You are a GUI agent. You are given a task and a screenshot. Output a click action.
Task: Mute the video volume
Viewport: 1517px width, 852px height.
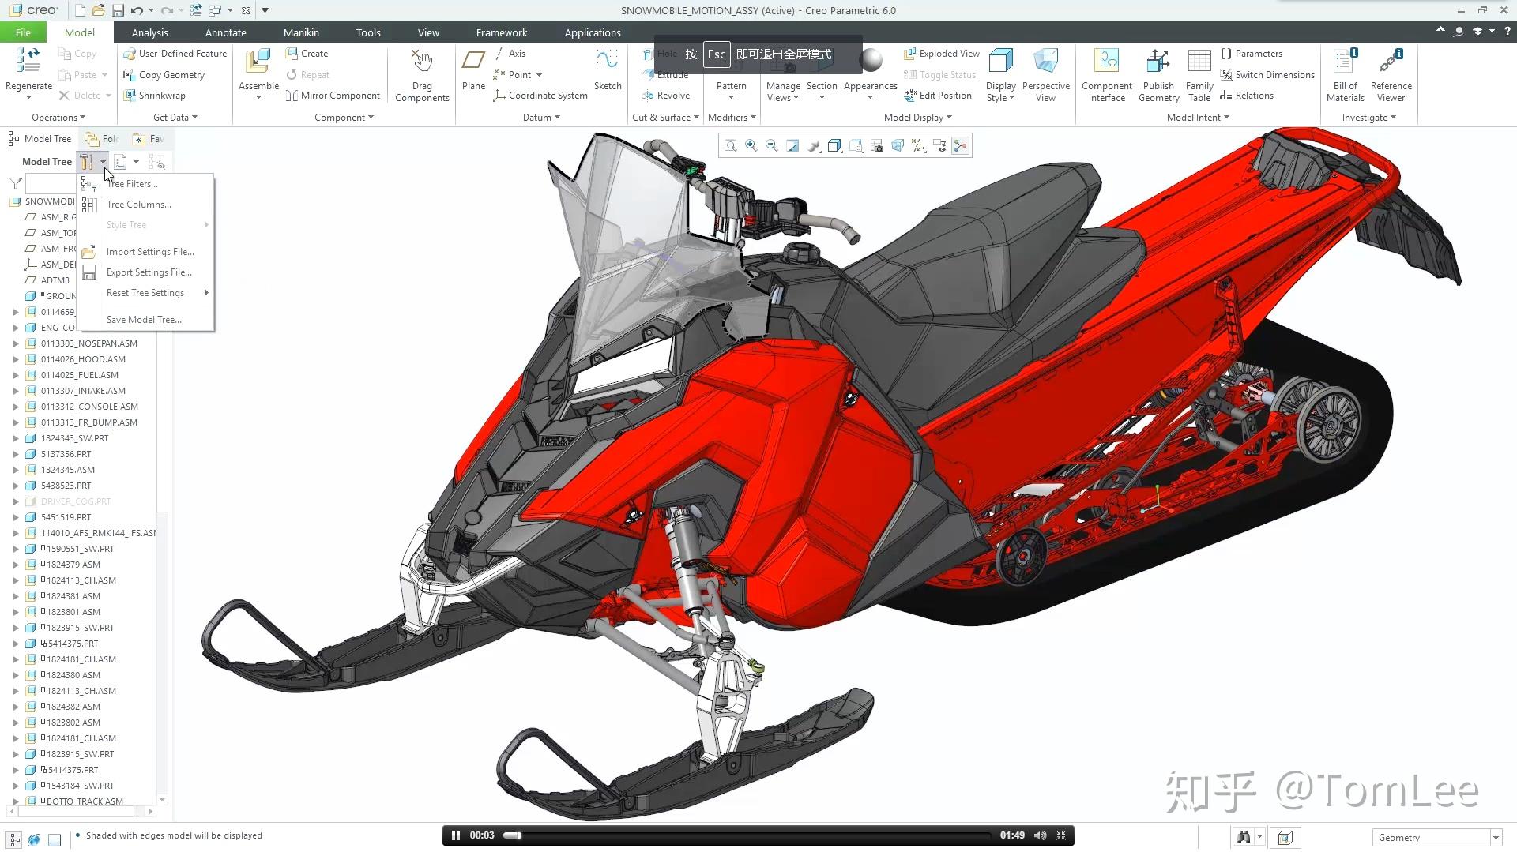tap(1041, 835)
